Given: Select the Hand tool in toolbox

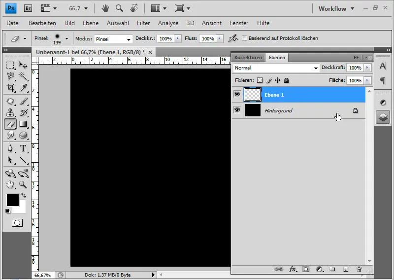Looking at the screenshot, I should tap(10, 185).
